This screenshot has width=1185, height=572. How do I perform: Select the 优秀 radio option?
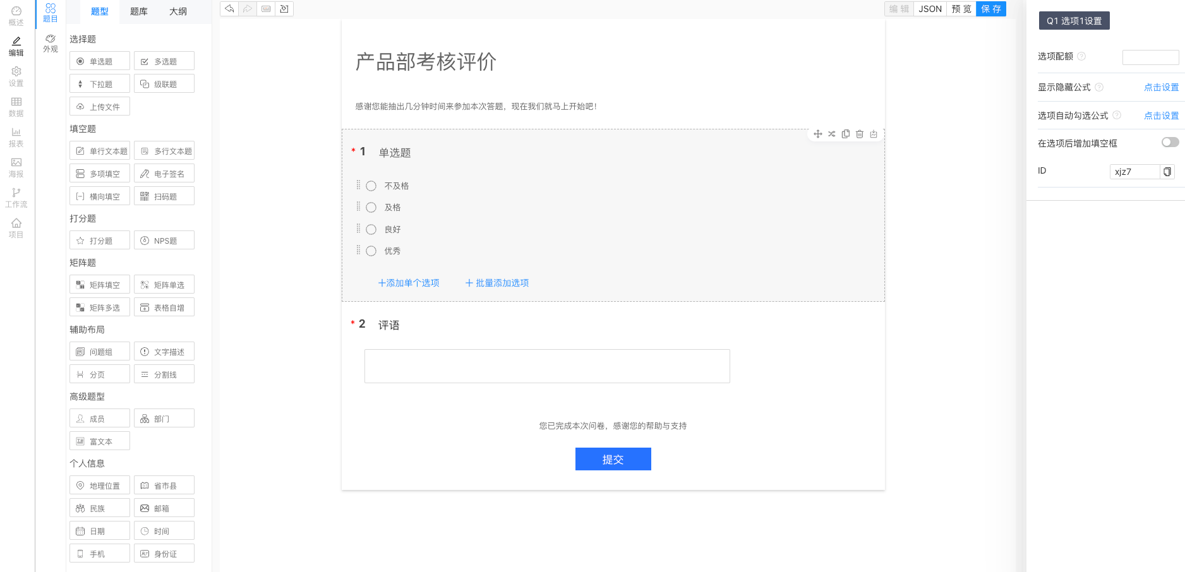[x=371, y=251]
